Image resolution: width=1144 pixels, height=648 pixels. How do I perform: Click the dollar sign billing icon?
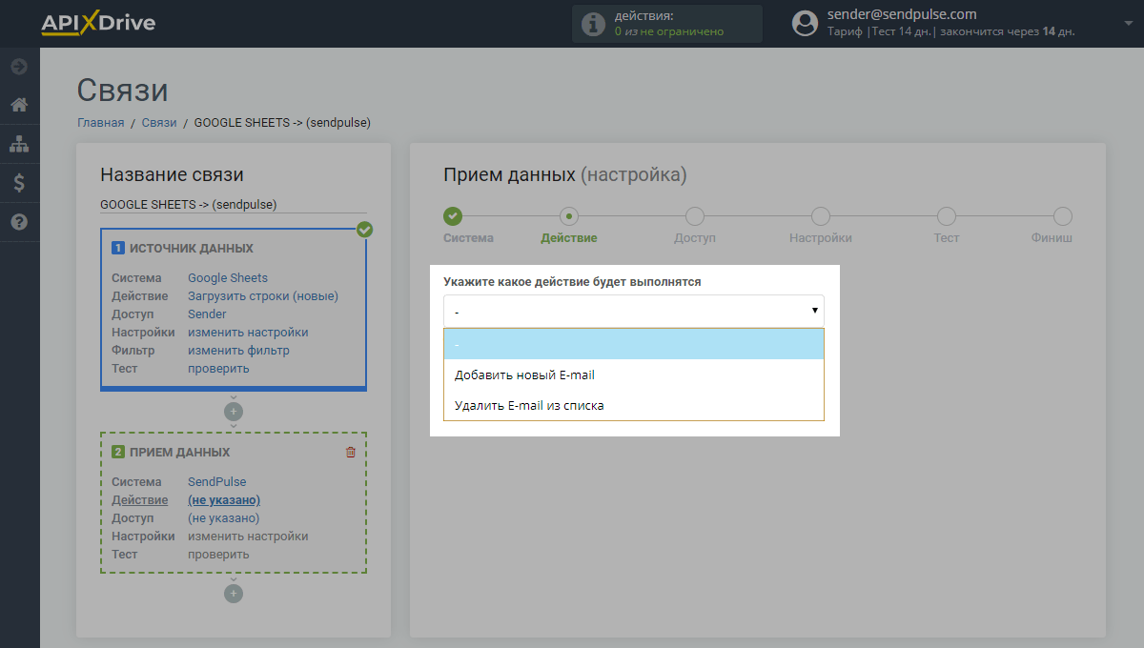(x=19, y=184)
